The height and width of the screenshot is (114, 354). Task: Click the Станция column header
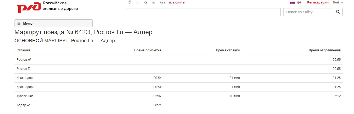click(x=23, y=50)
